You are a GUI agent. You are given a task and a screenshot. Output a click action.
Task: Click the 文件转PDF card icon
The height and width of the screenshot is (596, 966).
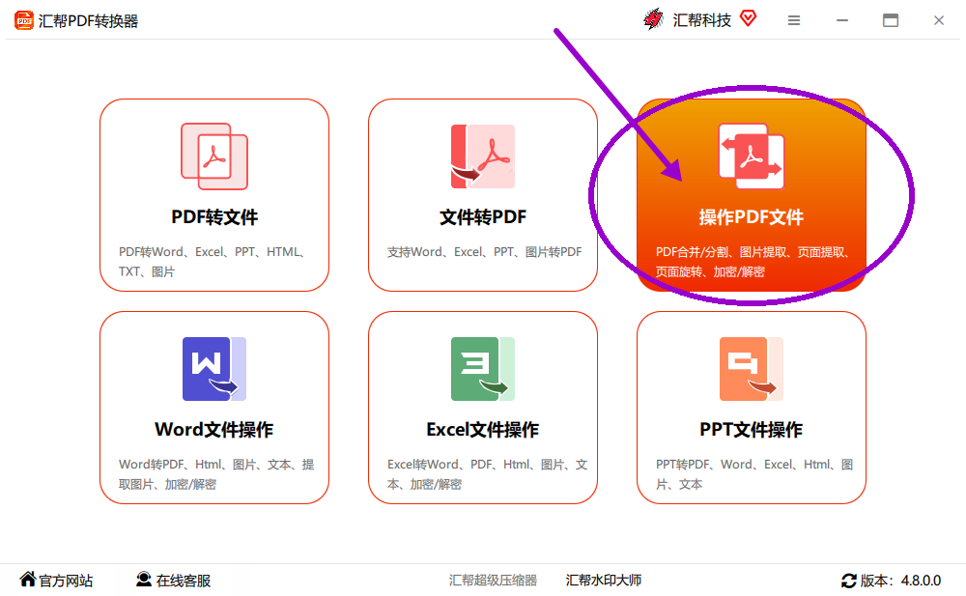click(482, 156)
